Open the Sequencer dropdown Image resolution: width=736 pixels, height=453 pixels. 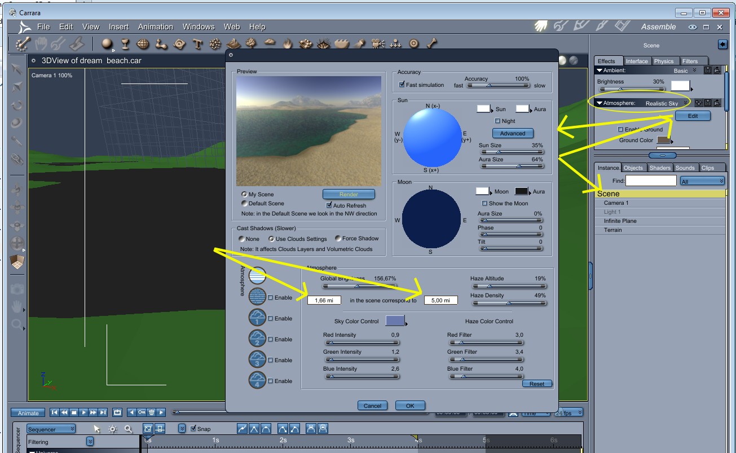point(51,429)
